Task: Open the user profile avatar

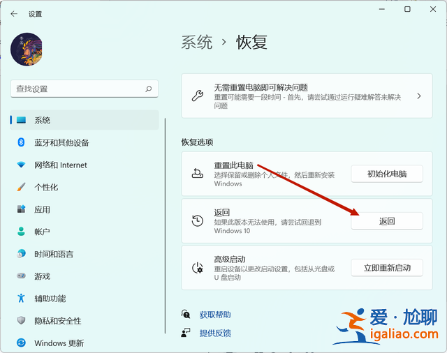Action: 27,50
